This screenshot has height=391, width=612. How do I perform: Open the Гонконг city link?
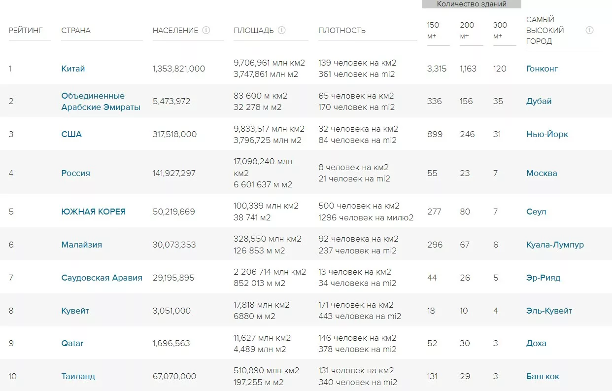[x=542, y=69]
